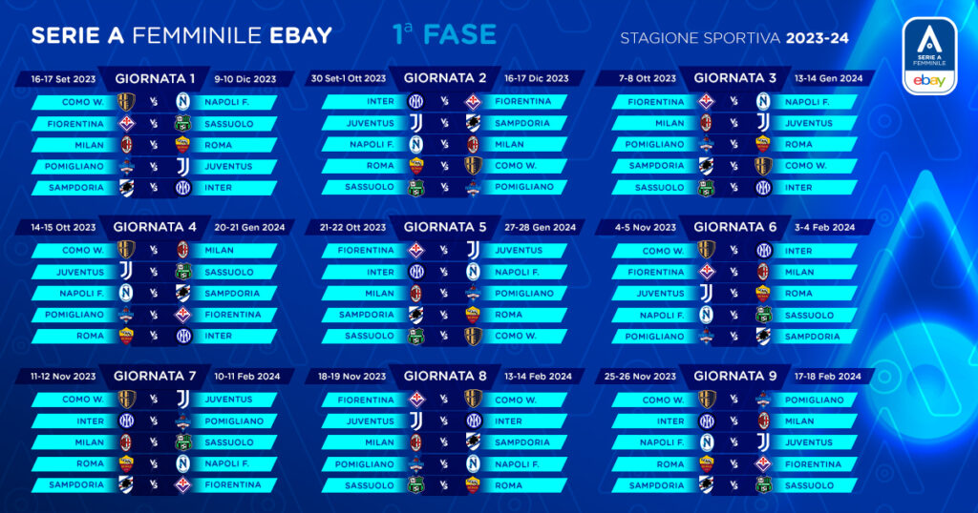The height and width of the screenshot is (513, 978).
Task: Open the Giornata 4 header
Action: (155, 227)
